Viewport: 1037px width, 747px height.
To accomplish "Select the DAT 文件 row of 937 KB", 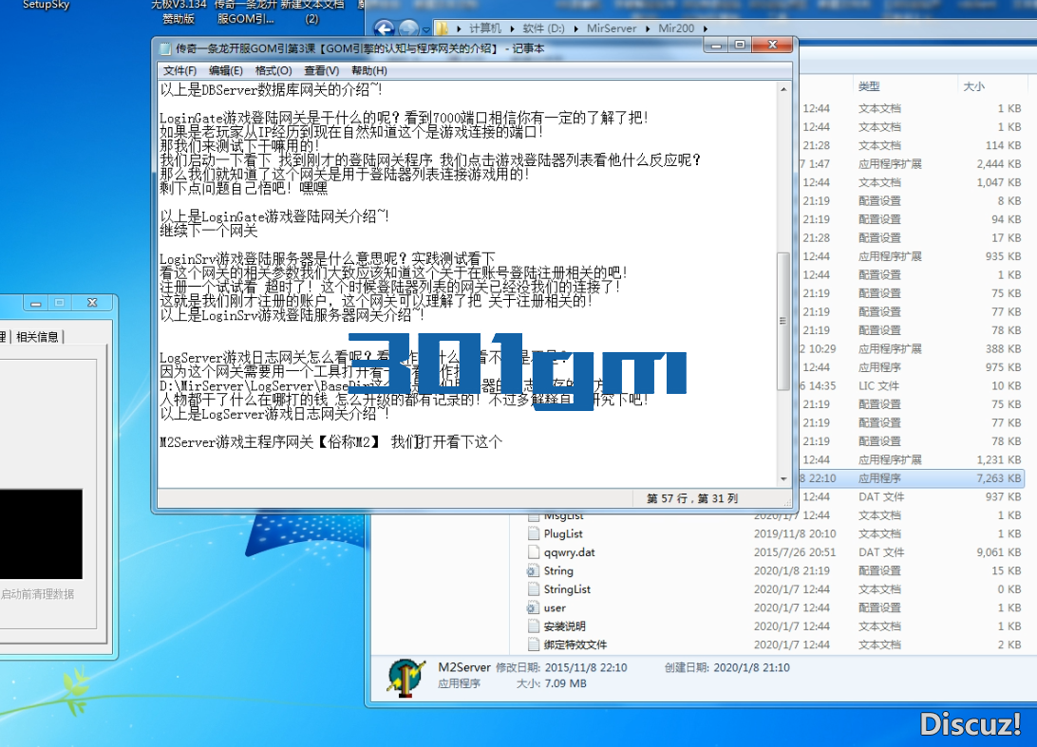I will click(914, 496).
